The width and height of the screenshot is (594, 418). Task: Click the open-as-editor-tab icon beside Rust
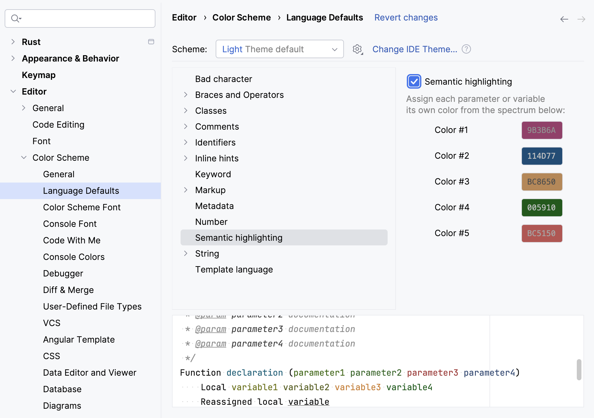pyautogui.click(x=151, y=42)
